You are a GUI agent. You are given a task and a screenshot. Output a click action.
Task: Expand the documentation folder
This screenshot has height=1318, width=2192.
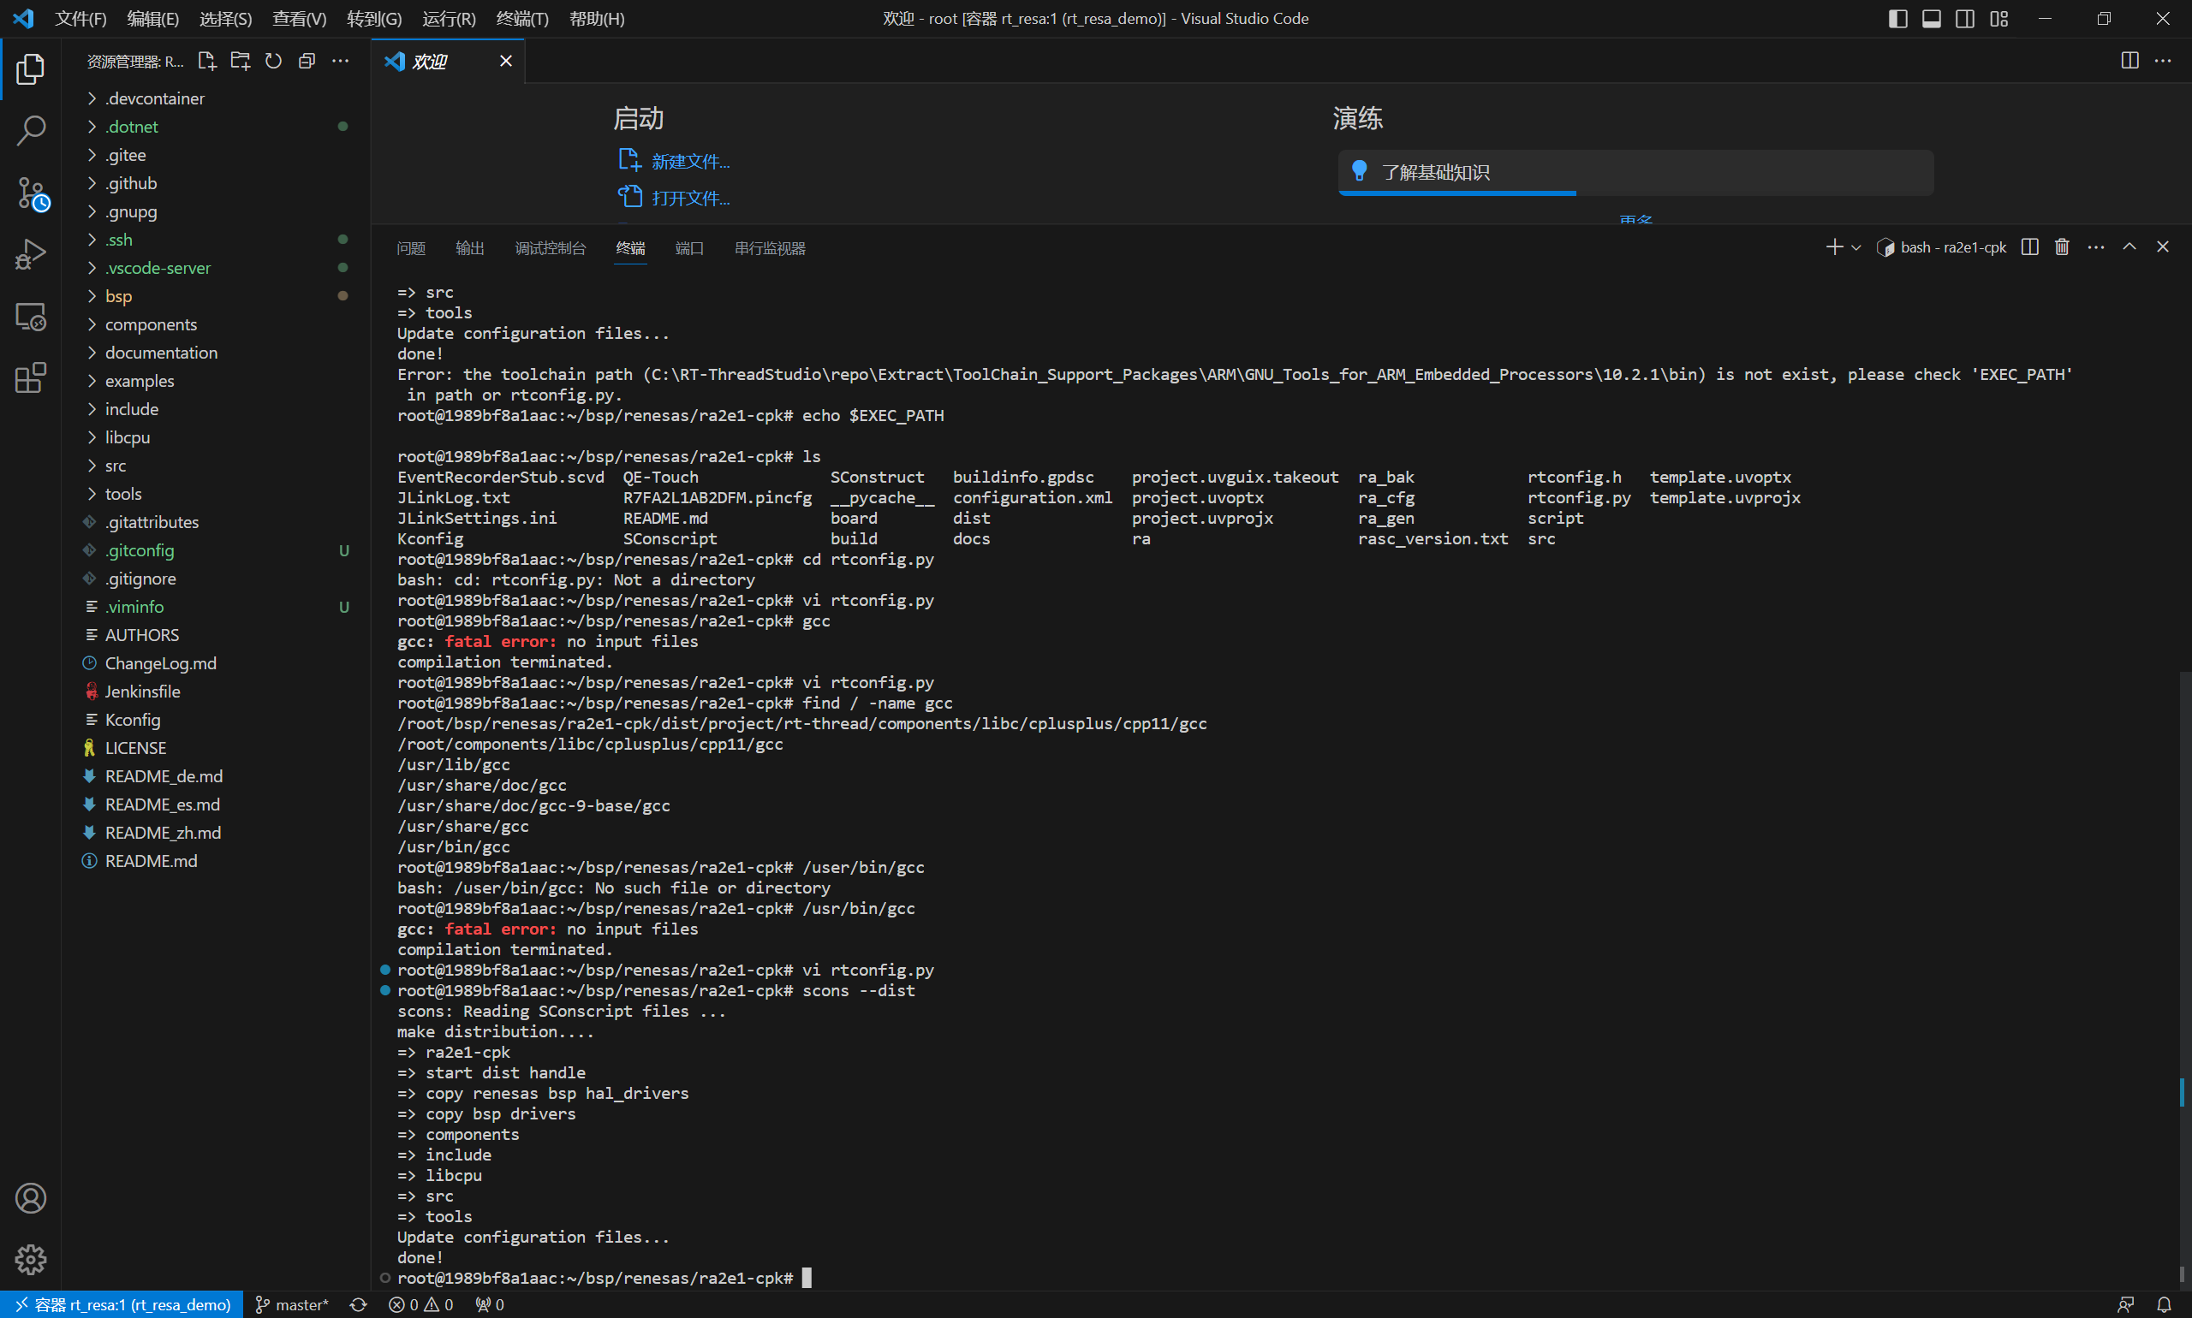(x=216, y=353)
